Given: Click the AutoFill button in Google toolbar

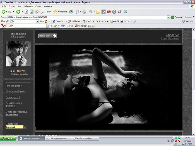Looking at the screenshot, I should (x=115, y=21).
